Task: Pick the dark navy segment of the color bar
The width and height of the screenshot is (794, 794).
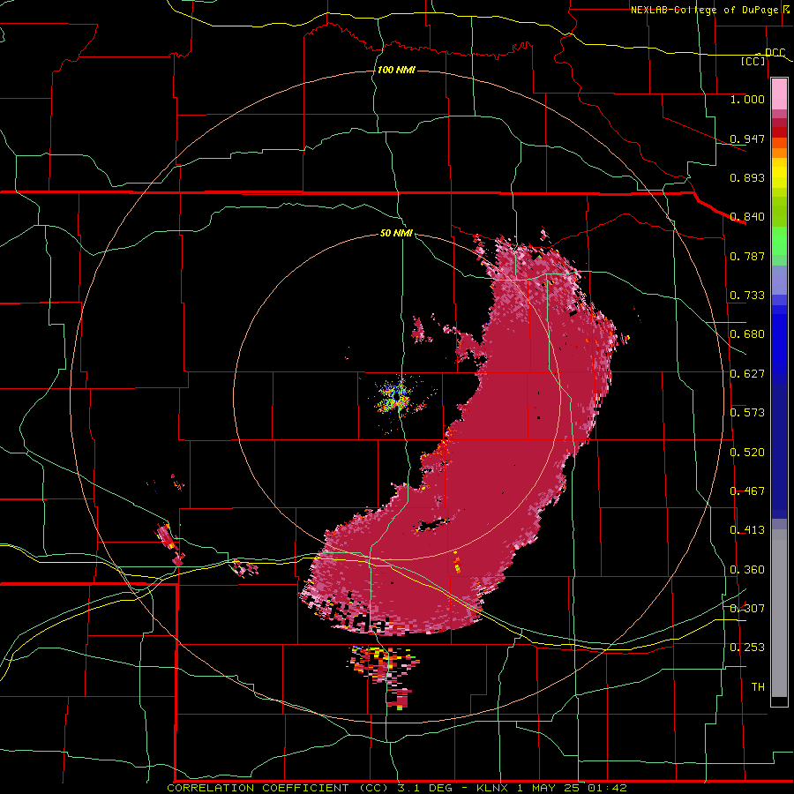Action: pos(779,451)
